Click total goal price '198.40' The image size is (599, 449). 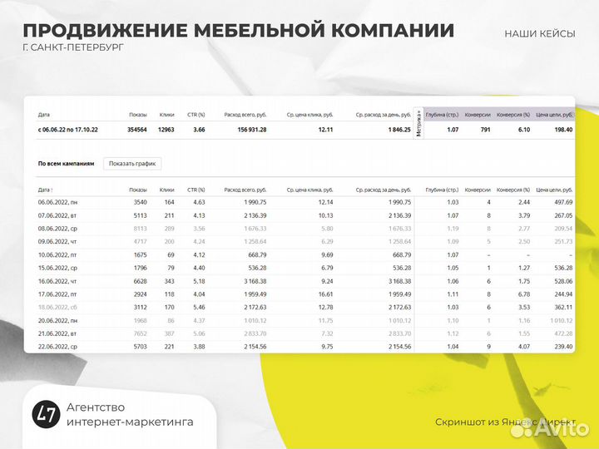(x=563, y=130)
